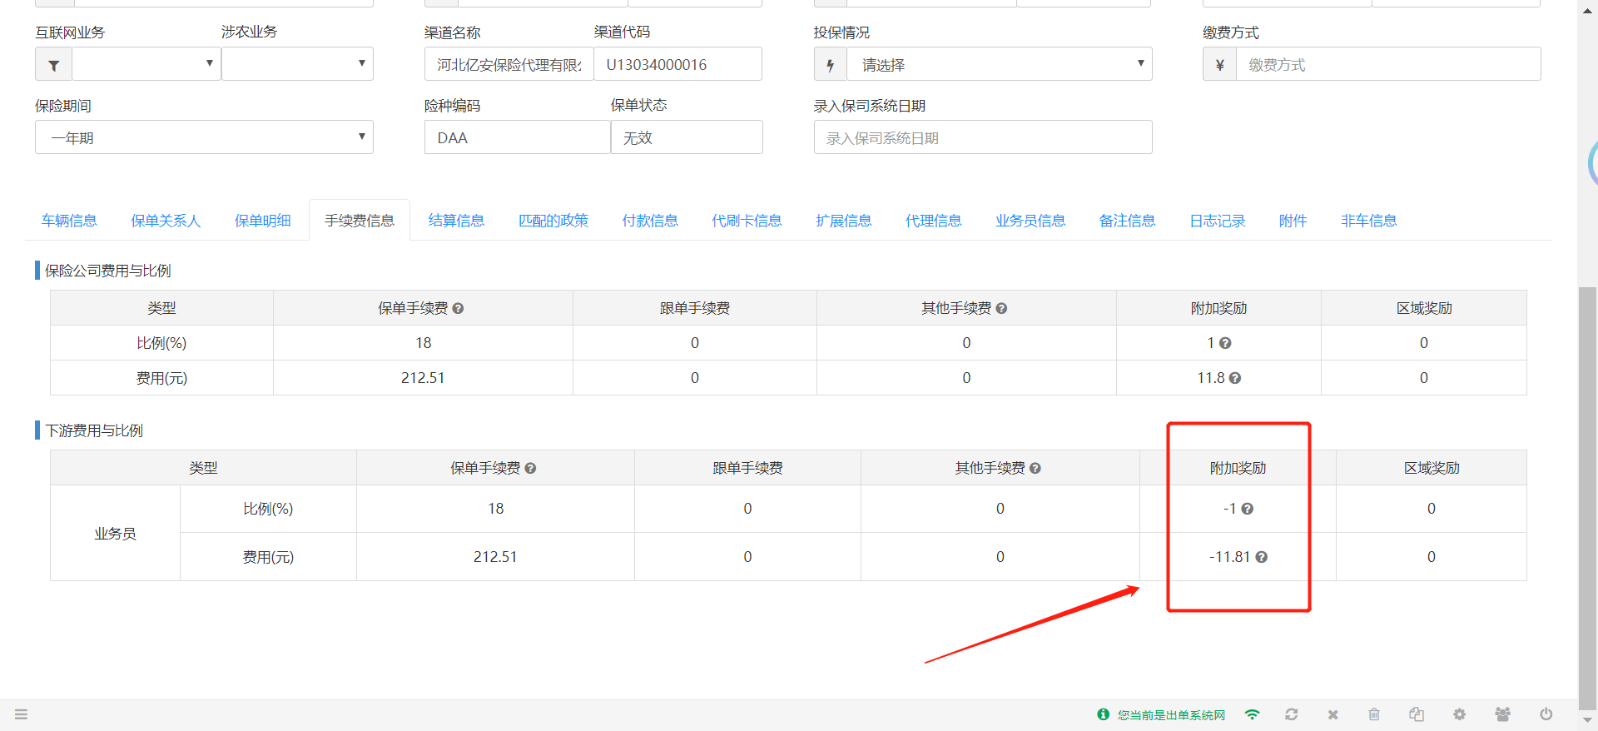Switch to the 结算信息 tab
Viewport: 1598px width, 731px height.
click(x=456, y=221)
